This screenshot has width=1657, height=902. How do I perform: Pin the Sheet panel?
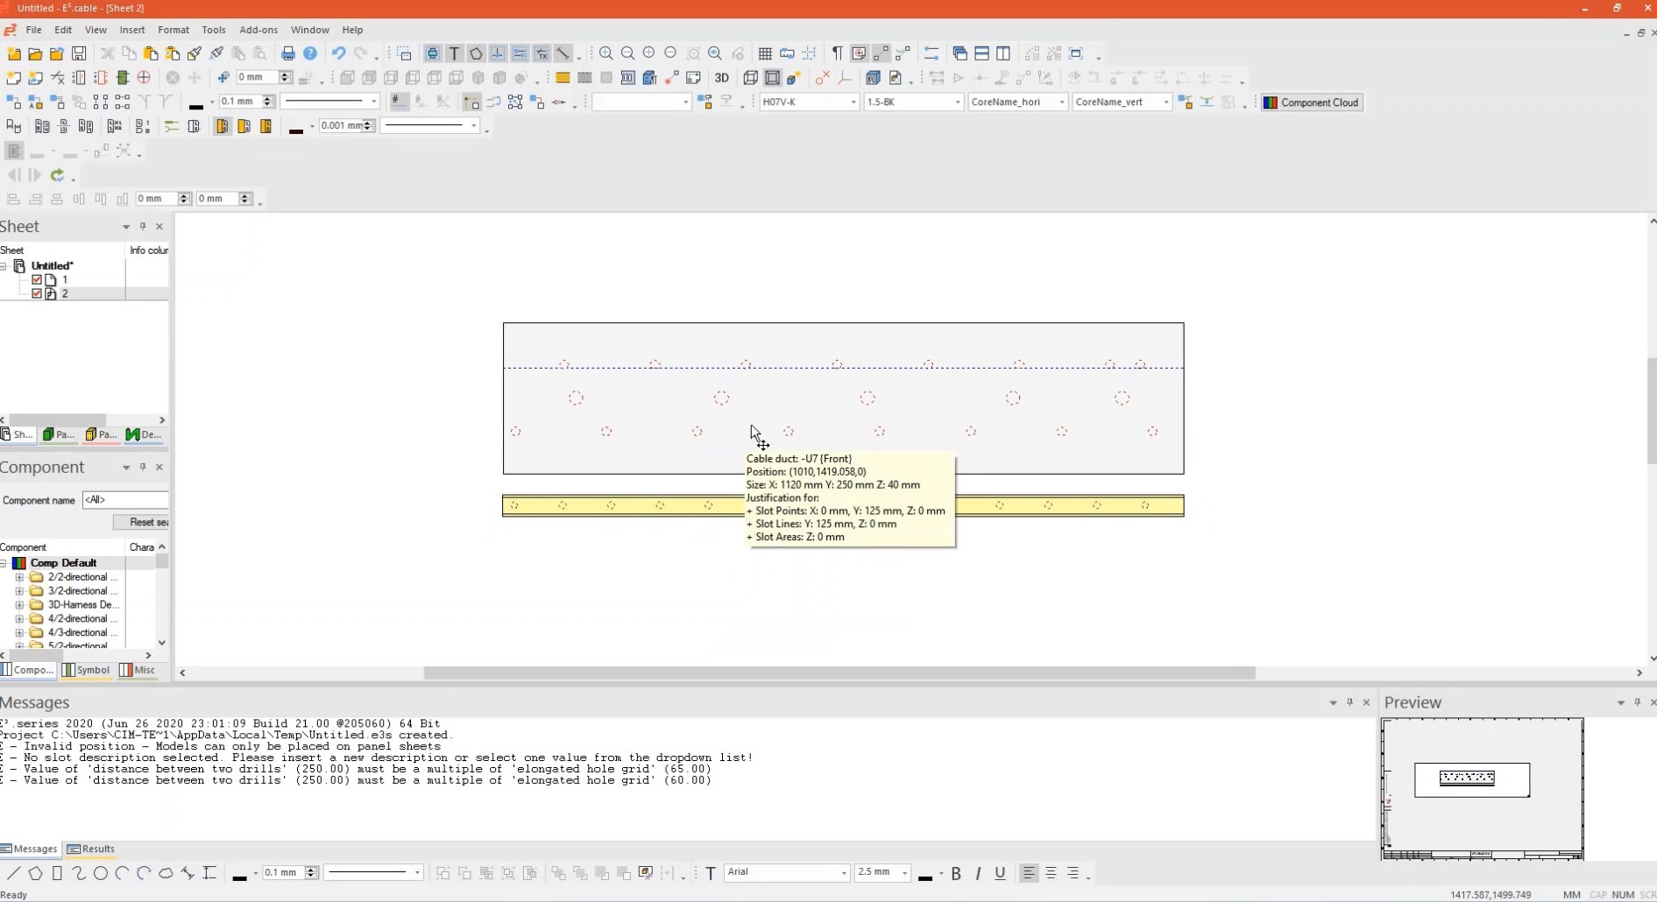(x=143, y=226)
